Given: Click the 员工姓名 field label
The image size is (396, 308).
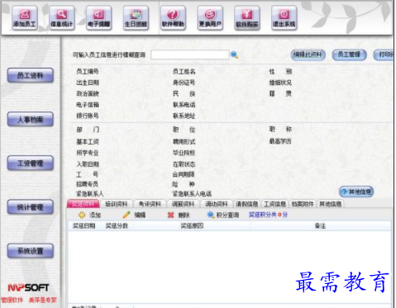Looking at the screenshot, I should coord(184,72).
